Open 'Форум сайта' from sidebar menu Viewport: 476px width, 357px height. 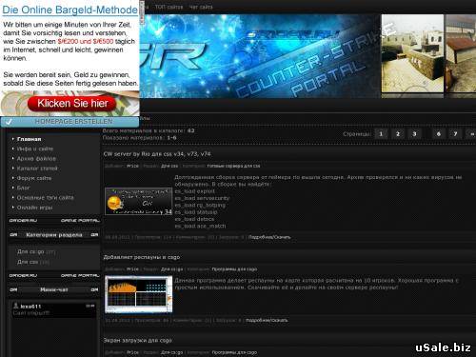click(34, 178)
